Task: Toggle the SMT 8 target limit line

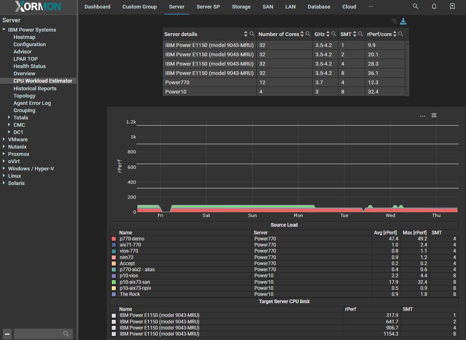Action: click(x=114, y=334)
